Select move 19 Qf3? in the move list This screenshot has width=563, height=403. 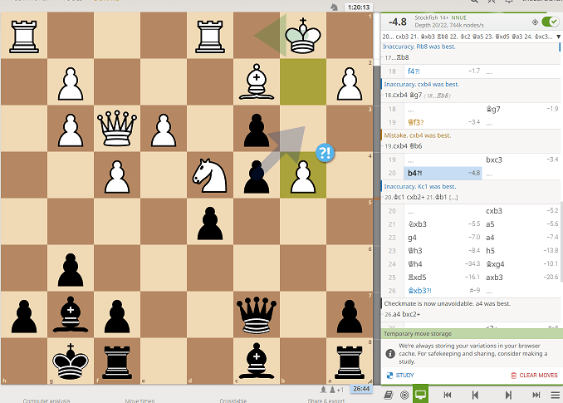pos(443,122)
